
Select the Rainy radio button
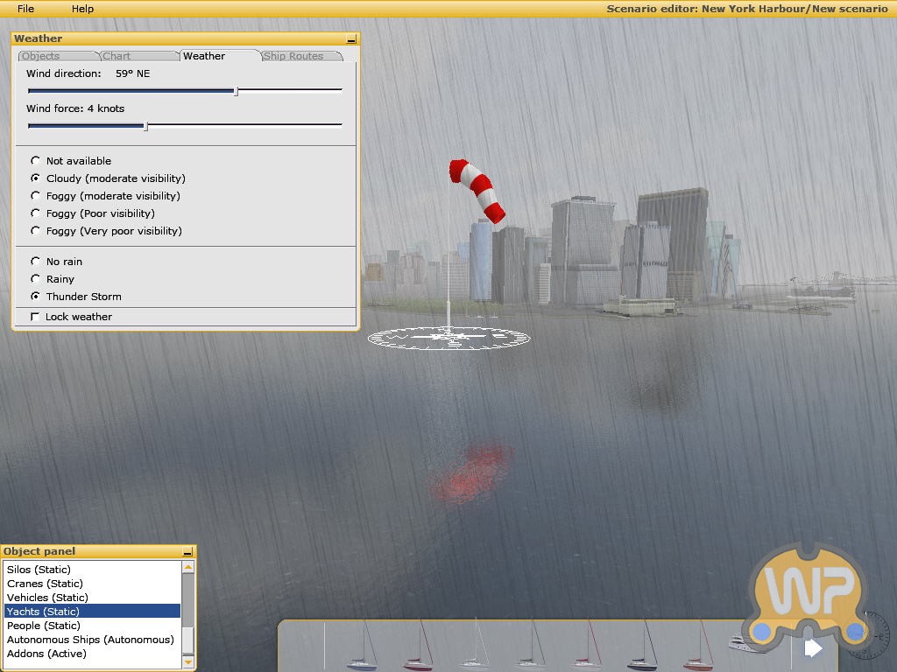36,279
